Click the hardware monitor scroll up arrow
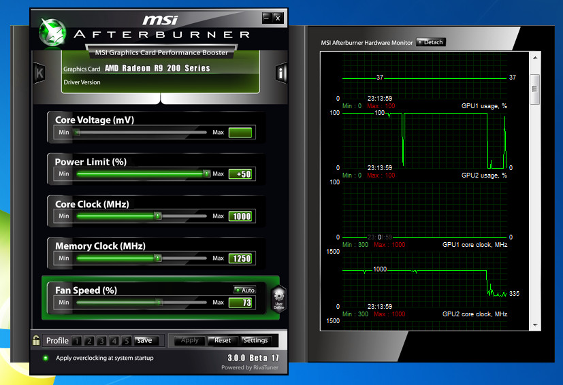Image resolution: width=563 pixels, height=385 pixels. click(x=535, y=58)
